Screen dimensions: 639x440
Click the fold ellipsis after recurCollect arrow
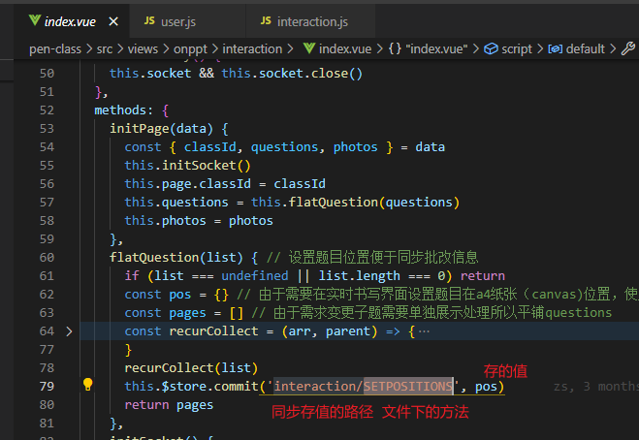424,331
